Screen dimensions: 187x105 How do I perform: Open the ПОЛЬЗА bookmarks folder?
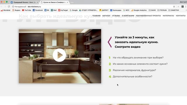[162, 10]
